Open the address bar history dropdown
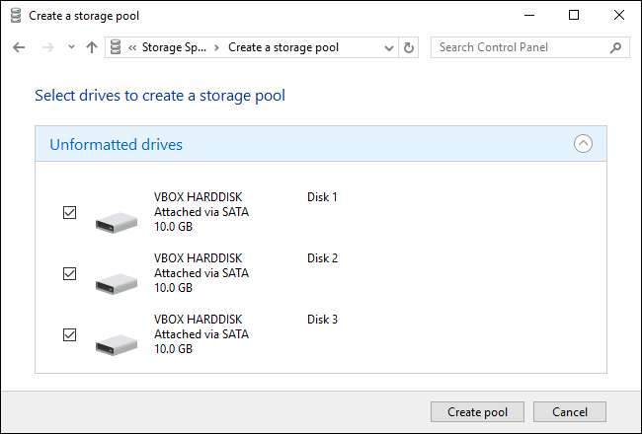The width and height of the screenshot is (642, 434). coord(389,47)
